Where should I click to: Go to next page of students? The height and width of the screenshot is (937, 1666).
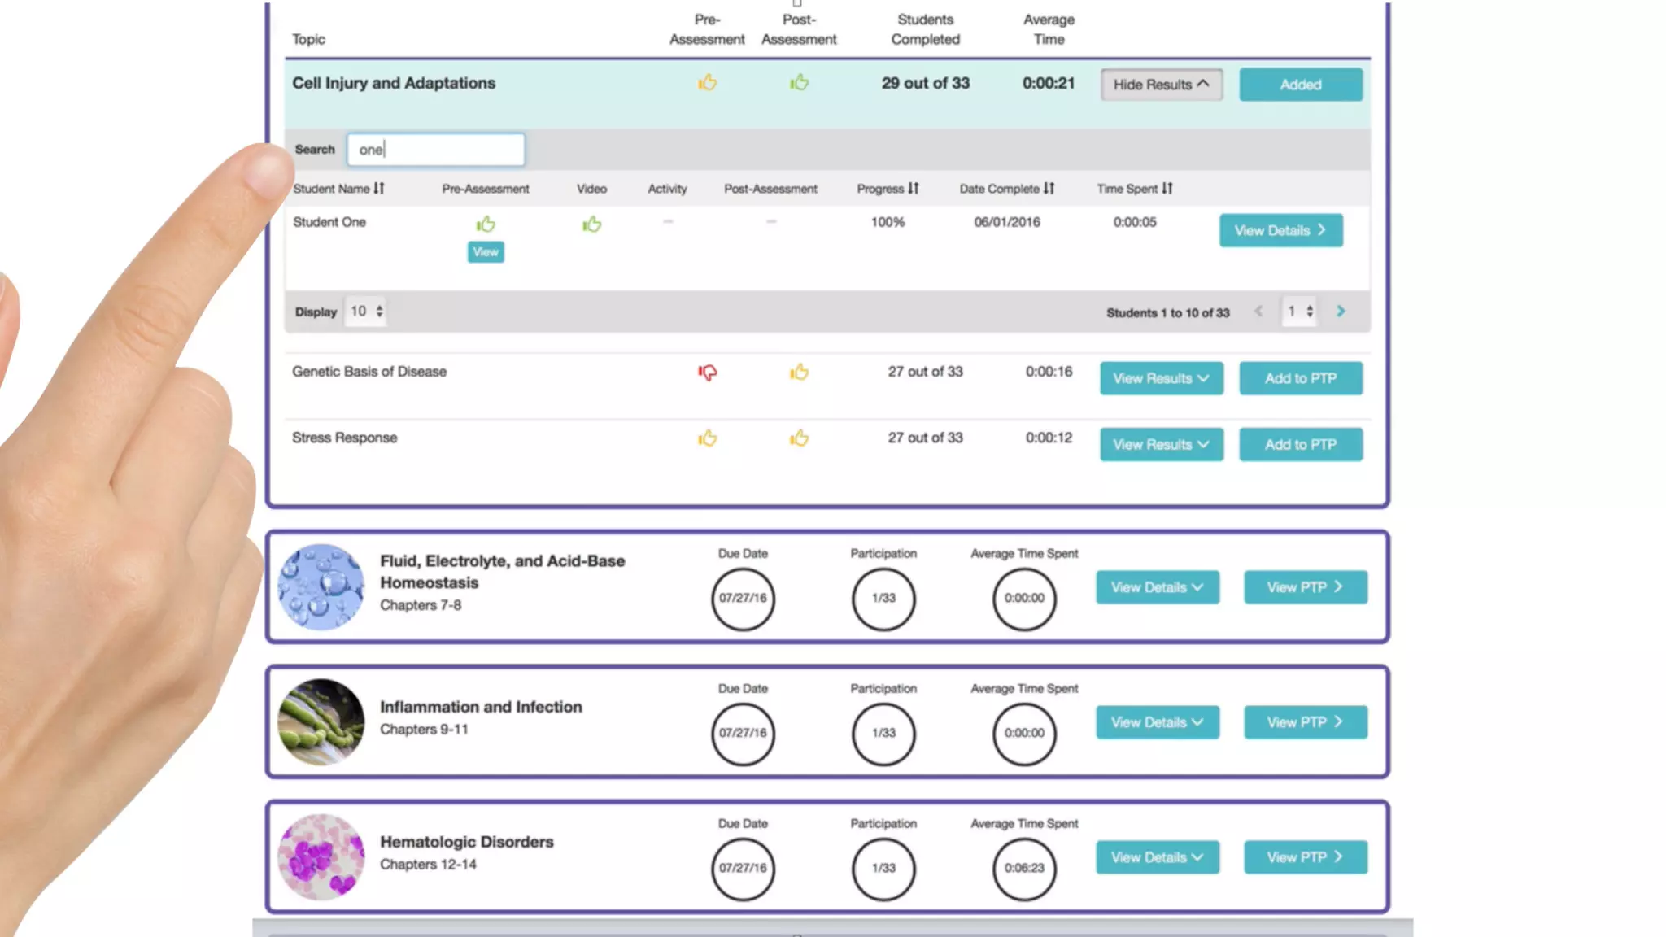pos(1341,312)
